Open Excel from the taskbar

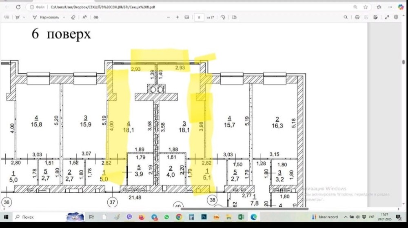(241, 217)
